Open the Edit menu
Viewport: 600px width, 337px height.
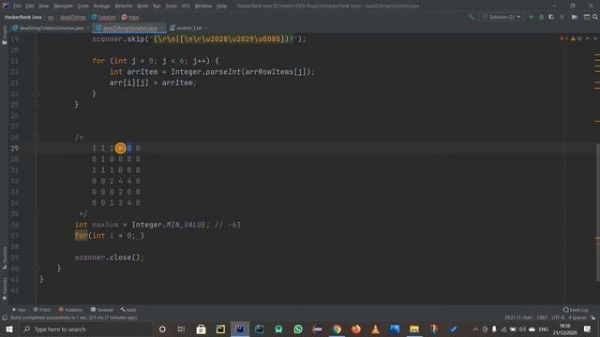point(30,6)
